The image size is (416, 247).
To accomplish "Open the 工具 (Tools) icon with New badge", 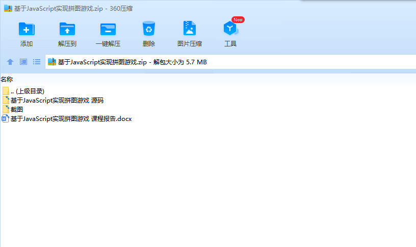I will 230,28.
